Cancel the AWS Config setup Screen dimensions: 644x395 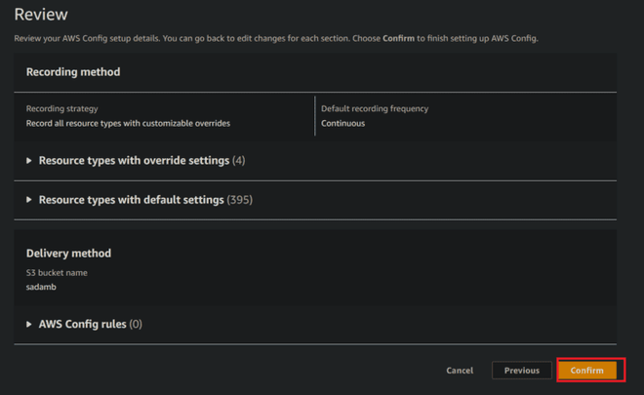click(460, 371)
